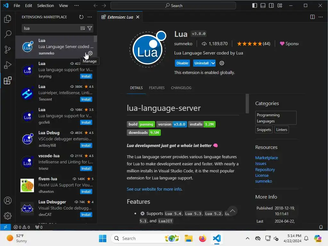Open the License resource link

point(262,175)
